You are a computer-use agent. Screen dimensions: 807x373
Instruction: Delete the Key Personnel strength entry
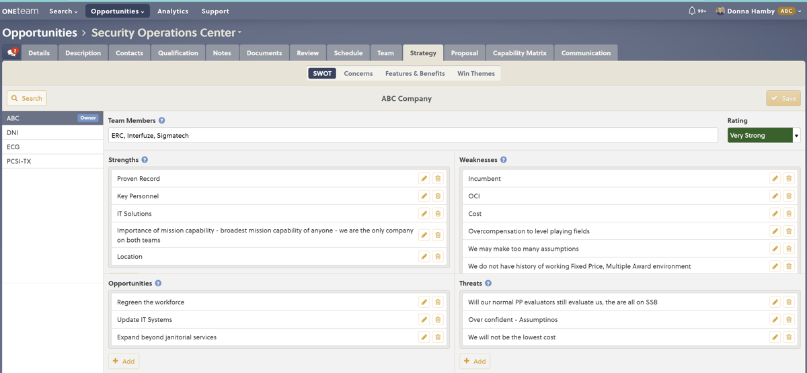click(438, 196)
